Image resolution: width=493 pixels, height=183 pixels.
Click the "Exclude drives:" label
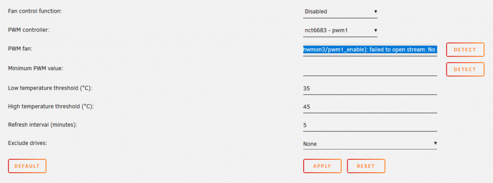coord(27,143)
